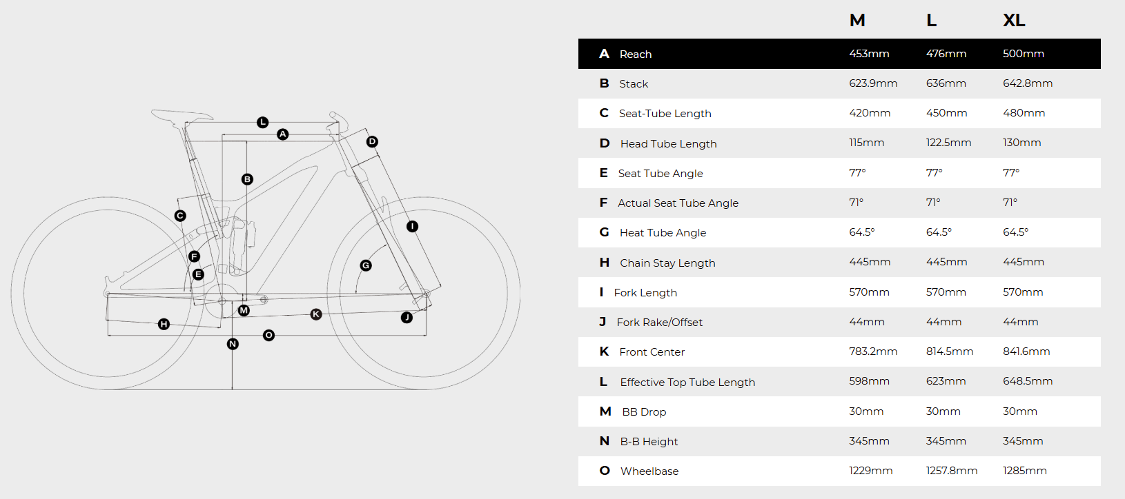Select the D head tube marker
Image resolution: width=1125 pixels, height=499 pixels.
pos(372,142)
